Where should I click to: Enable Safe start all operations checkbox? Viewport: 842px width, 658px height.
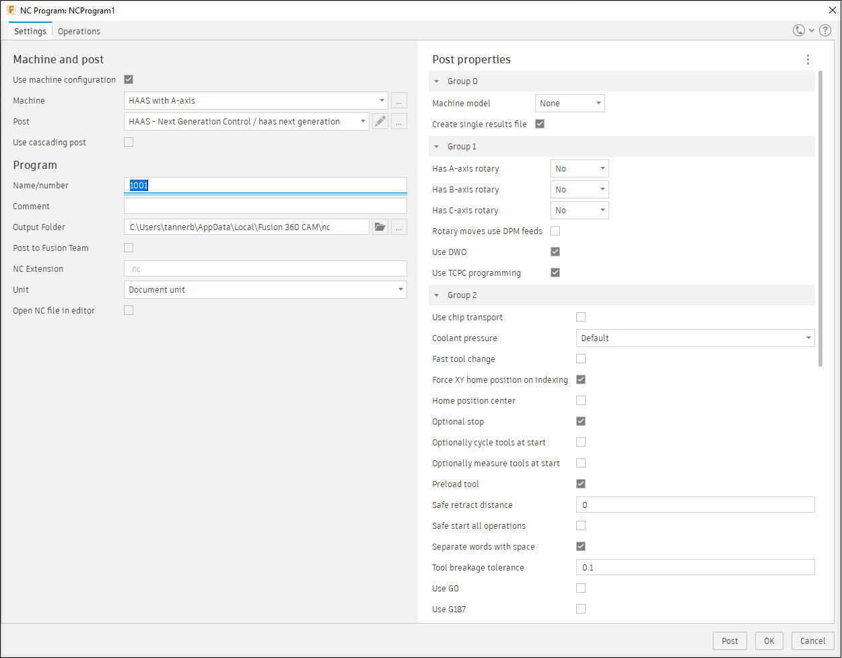coord(581,525)
